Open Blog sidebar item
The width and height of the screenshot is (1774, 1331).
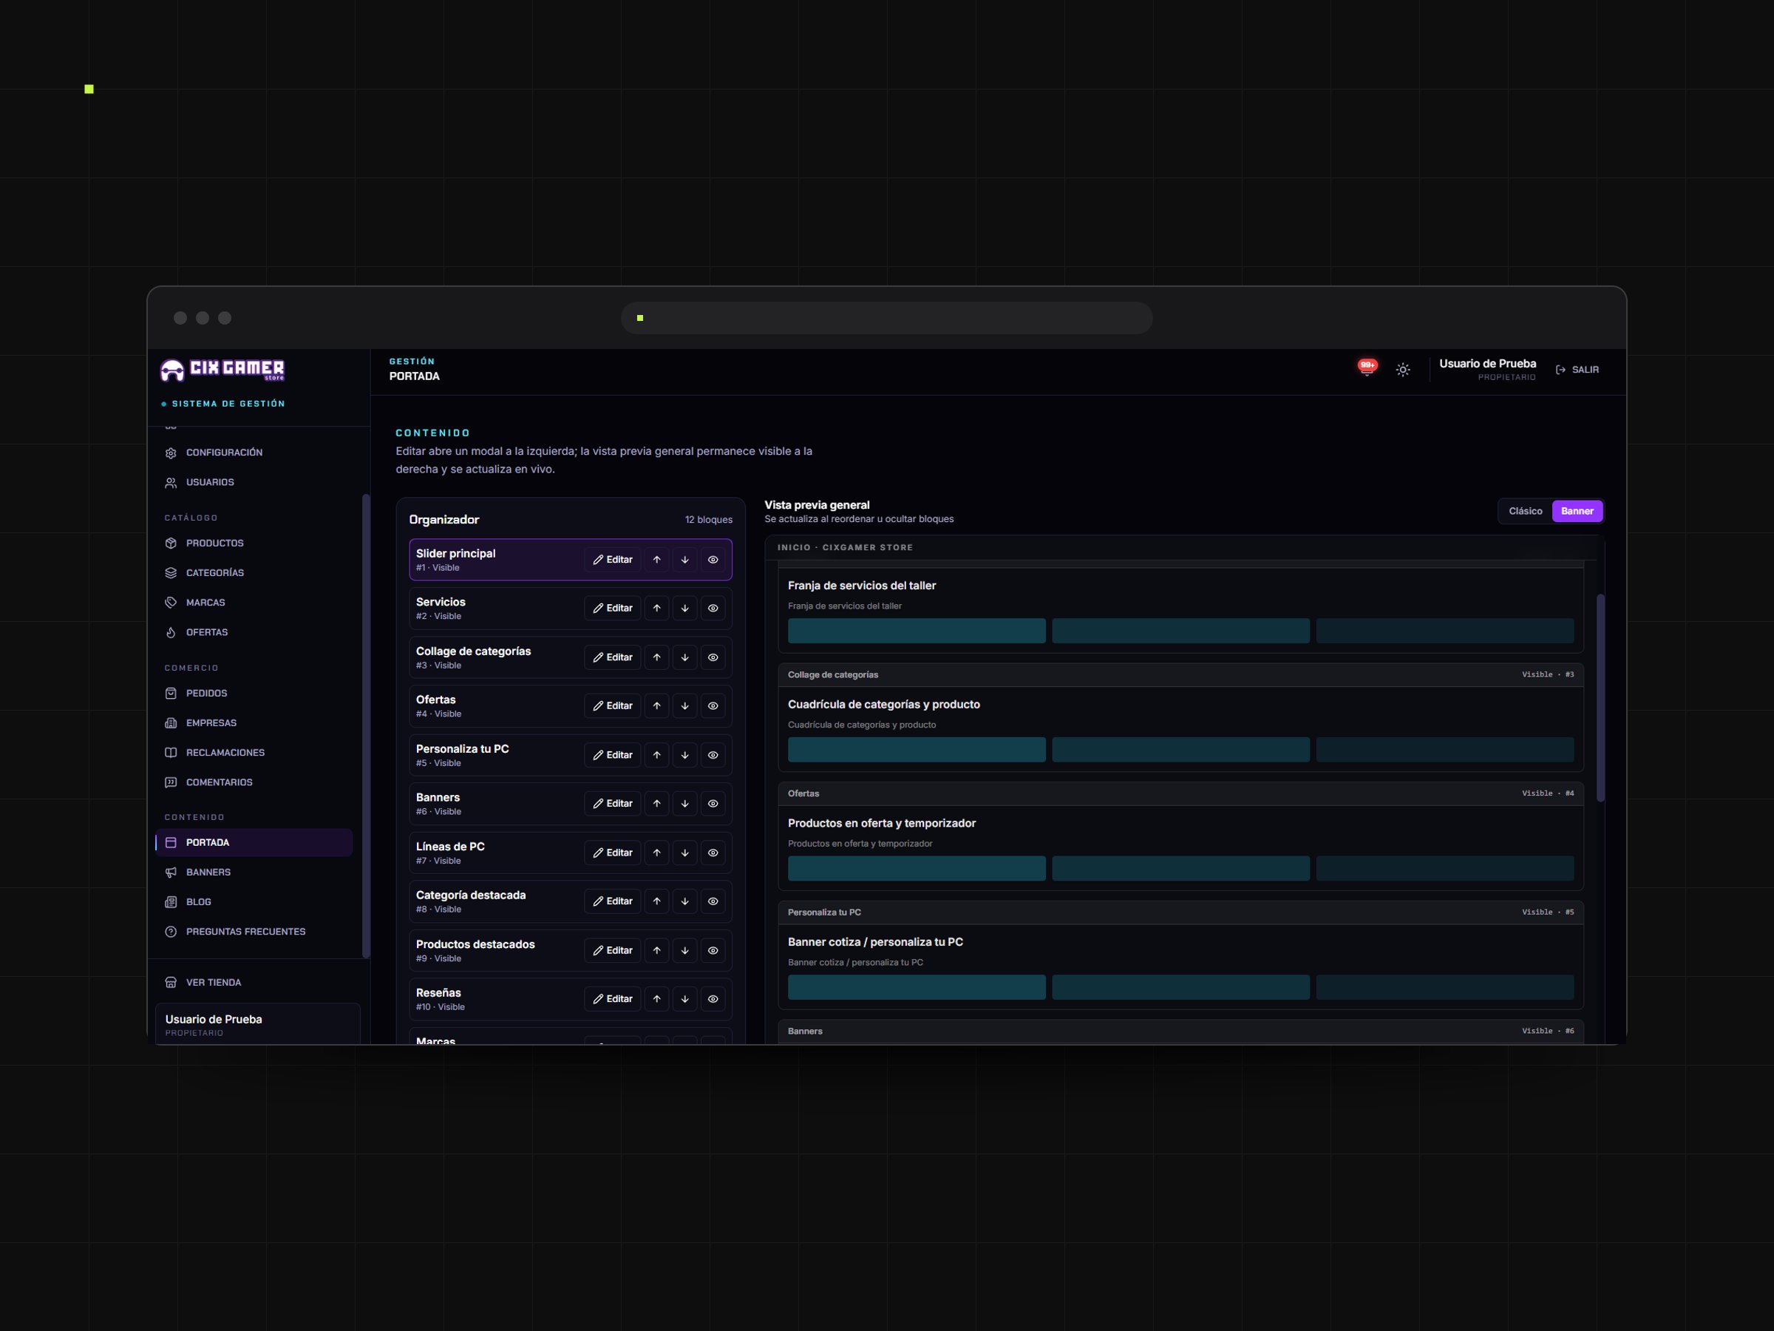[254, 902]
